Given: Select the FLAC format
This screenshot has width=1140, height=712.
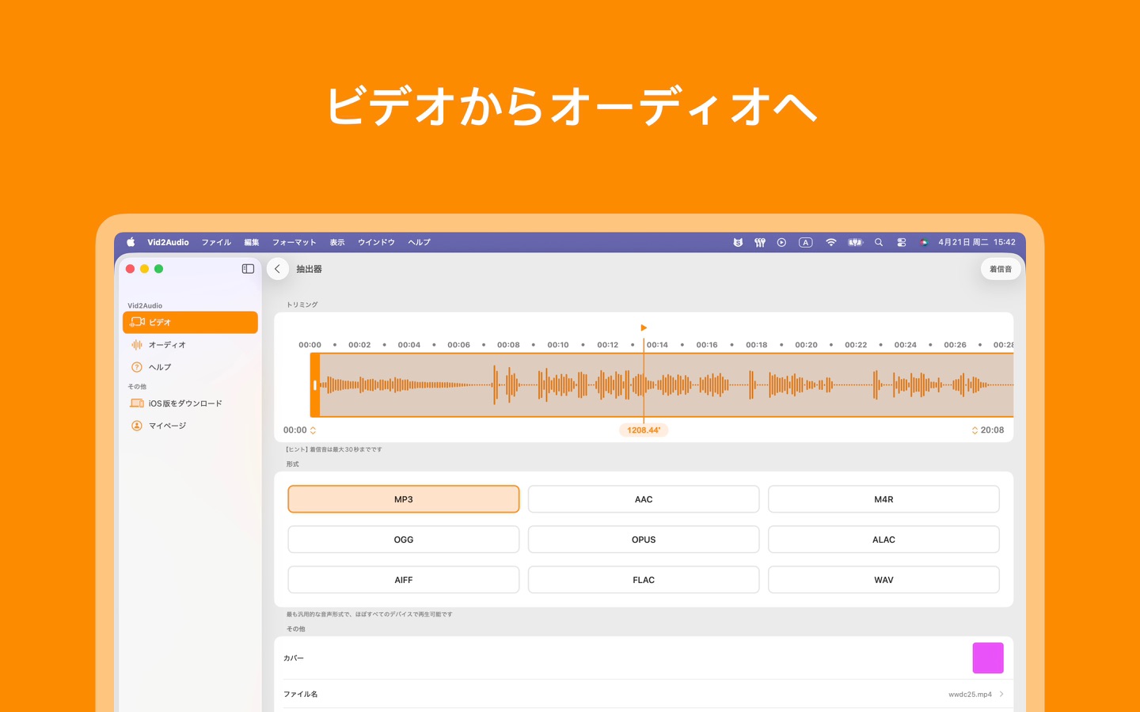Looking at the screenshot, I should click(644, 580).
